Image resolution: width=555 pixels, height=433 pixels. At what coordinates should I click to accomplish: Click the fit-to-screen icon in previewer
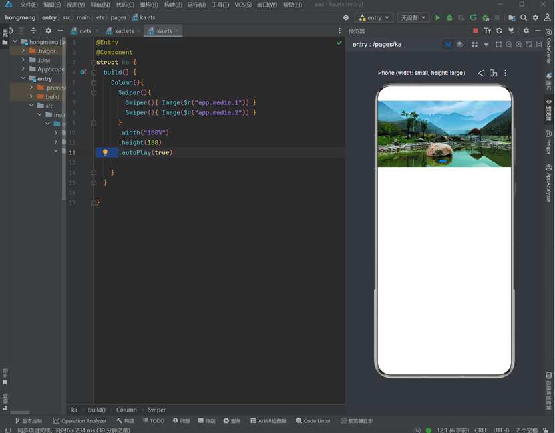coord(528,45)
